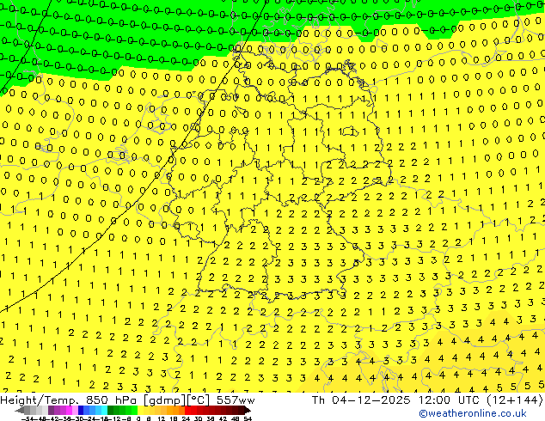The image size is (545, 421).
Task: Click the dark purple legend swatch at -42
Action: point(51,411)
